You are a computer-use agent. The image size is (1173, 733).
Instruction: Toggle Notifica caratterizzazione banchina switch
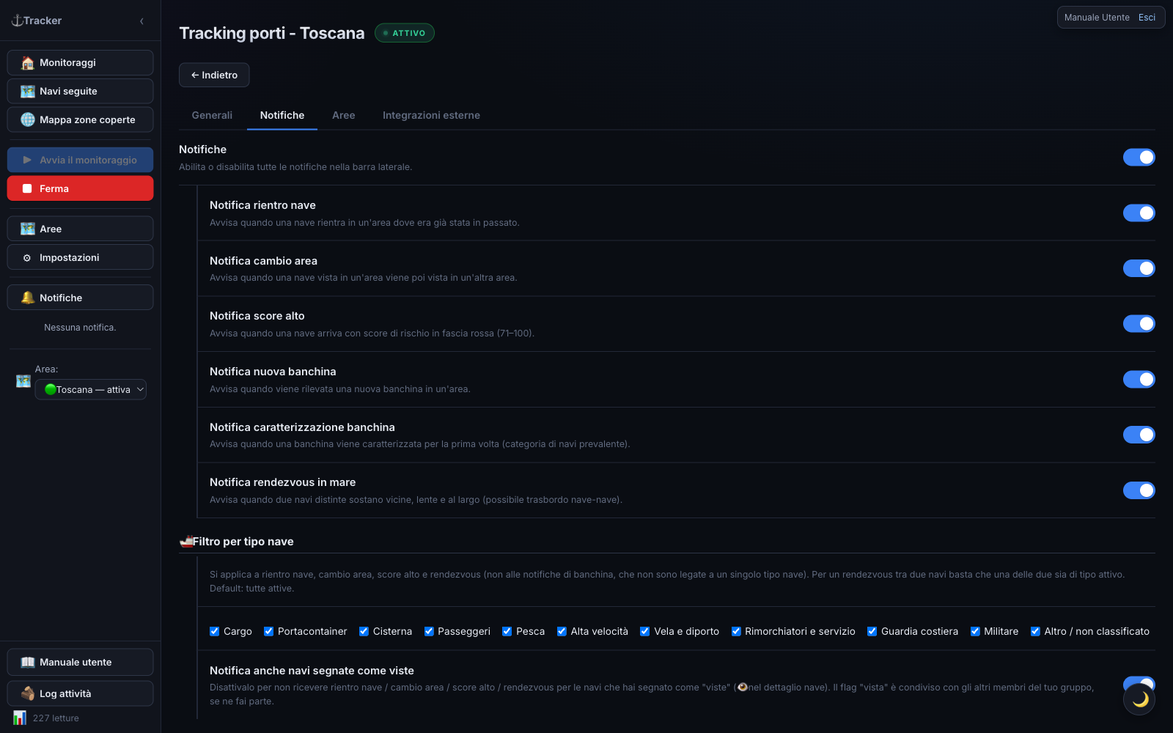pos(1139,435)
